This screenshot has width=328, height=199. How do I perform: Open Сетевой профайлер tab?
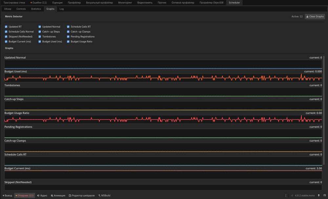coord(183,3)
